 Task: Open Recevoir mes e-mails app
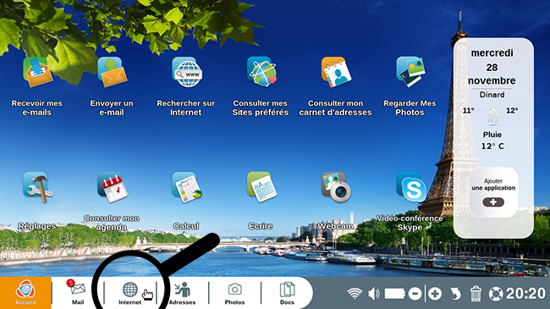tap(37, 73)
